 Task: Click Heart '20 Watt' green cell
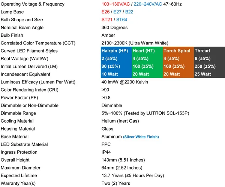pos(147,74)
